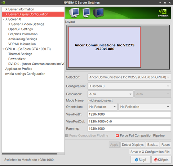Collapse the GPU 0 tree node
The height and width of the screenshot is (166, 173).
pos(4,49)
